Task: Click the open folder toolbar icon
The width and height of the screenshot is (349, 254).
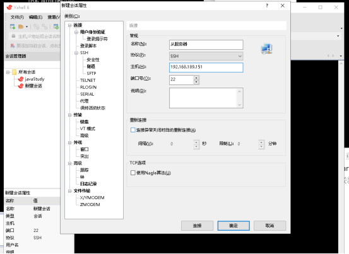Action: pos(21,26)
